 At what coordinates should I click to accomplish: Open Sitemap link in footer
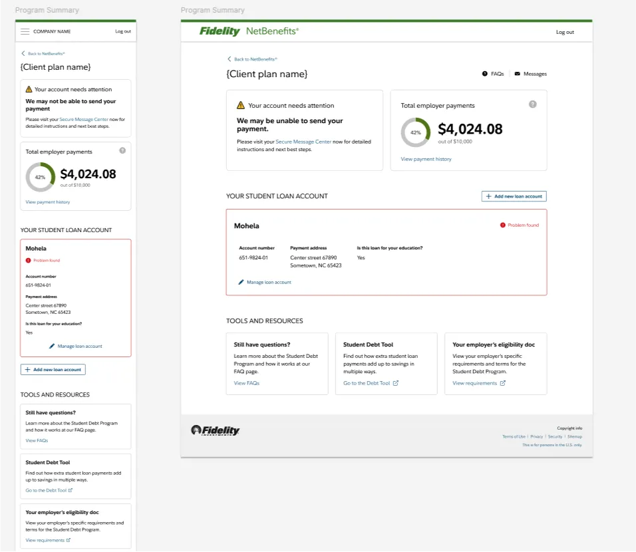click(x=574, y=437)
